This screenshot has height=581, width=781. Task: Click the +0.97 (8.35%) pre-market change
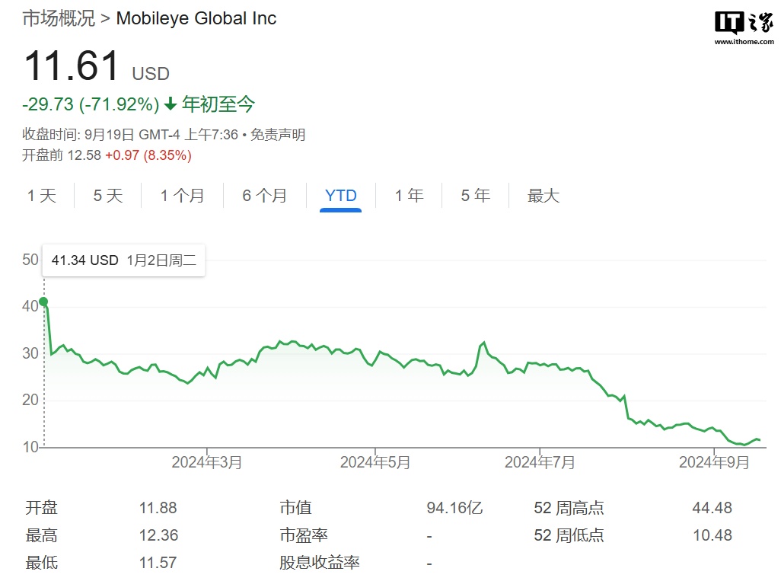tap(148, 155)
